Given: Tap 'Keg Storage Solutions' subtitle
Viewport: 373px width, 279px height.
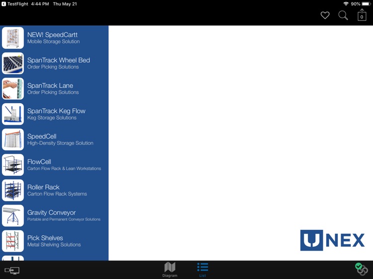Looking at the screenshot, I should coord(52,118).
